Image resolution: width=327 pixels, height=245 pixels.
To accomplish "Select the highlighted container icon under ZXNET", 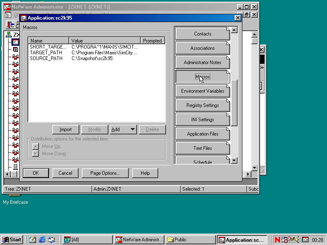I will pos(16,42).
